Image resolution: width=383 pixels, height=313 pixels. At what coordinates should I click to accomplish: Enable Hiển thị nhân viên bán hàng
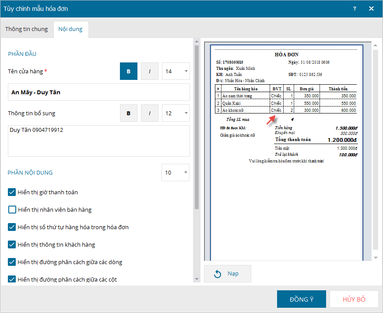12,210
